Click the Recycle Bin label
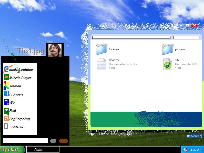Image resolution: width=204 pixels, height=153 pixels. [x=194, y=136]
